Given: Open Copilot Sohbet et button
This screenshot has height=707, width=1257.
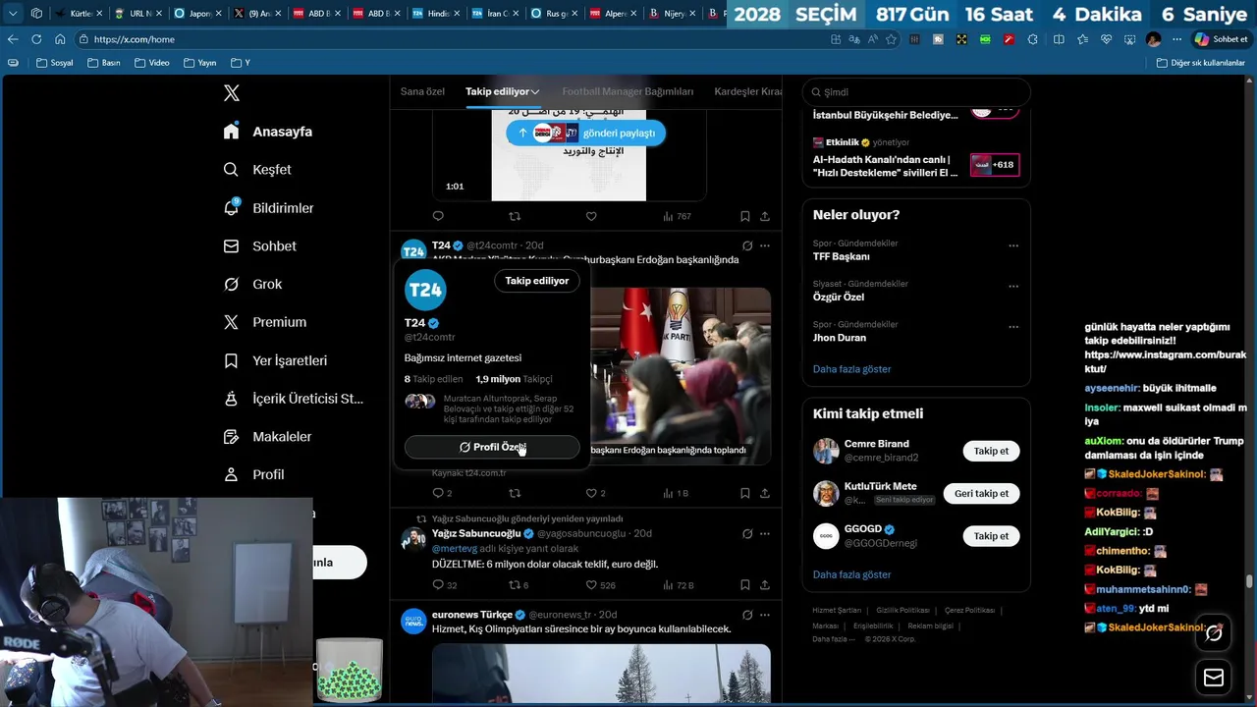Looking at the screenshot, I should pyautogui.click(x=1221, y=39).
